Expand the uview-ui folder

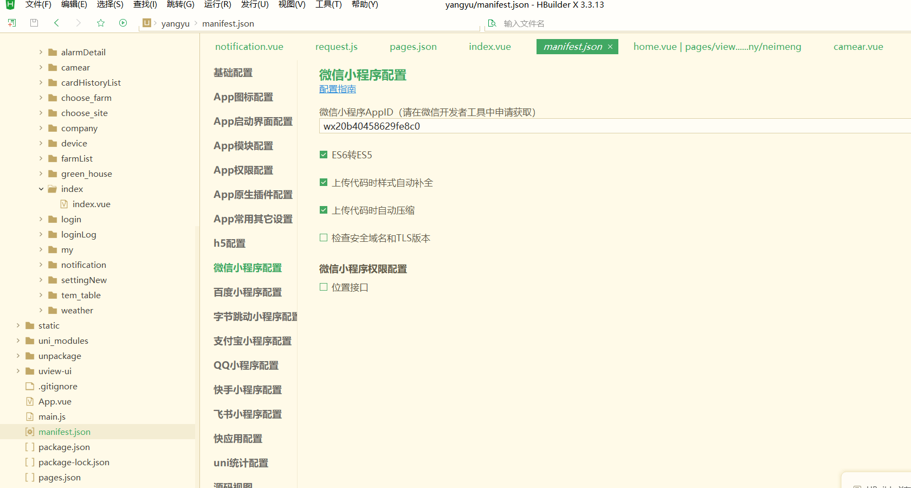18,371
